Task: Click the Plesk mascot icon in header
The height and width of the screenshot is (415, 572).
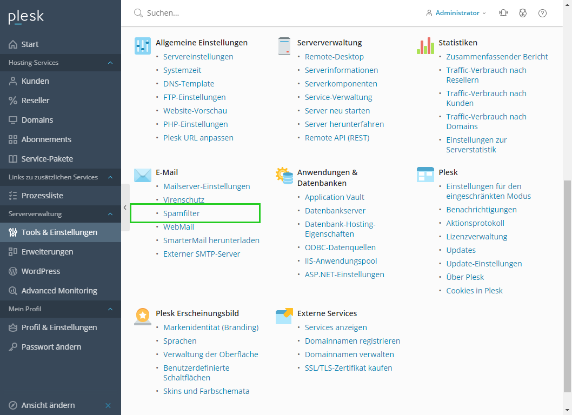Action: [523, 13]
